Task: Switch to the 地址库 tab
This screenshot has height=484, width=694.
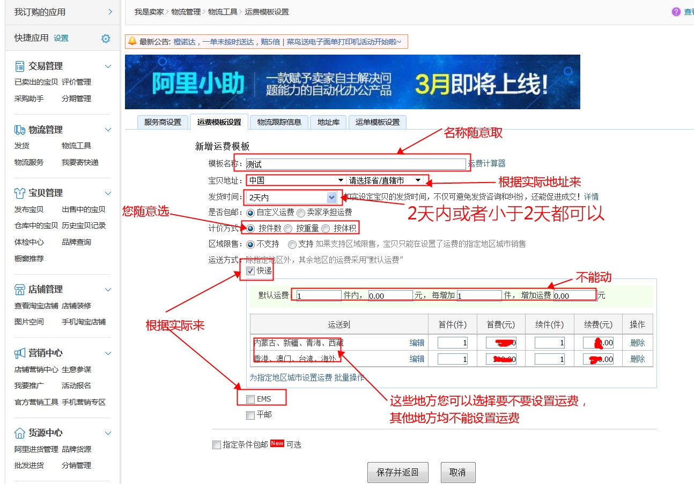Action: tap(328, 122)
